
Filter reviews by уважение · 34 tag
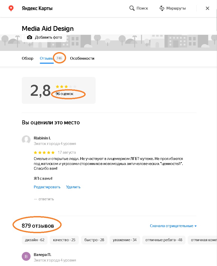125,240
